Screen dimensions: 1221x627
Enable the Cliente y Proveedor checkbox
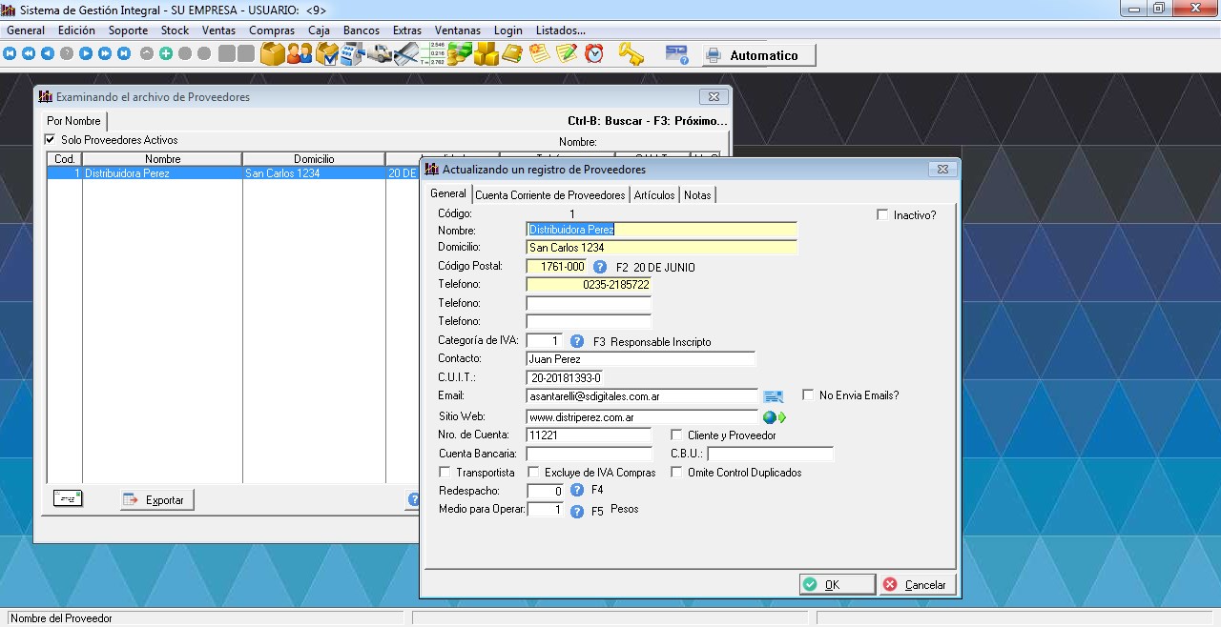tap(677, 435)
